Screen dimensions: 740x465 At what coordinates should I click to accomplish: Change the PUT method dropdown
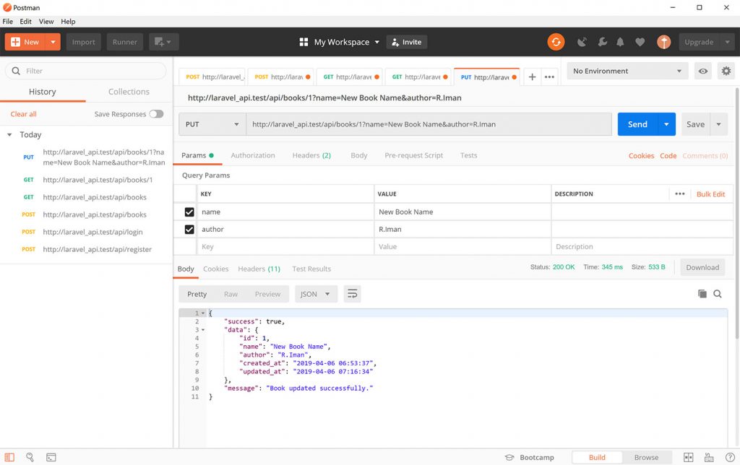pyautogui.click(x=212, y=124)
